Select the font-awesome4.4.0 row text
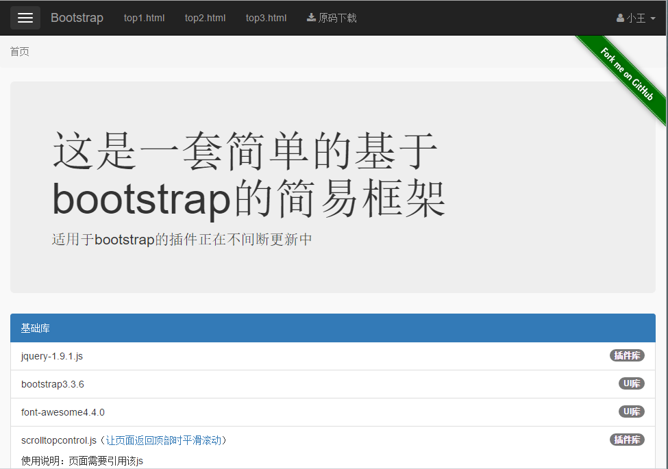This screenshot has height=469, width=668. (x=62, y=412)
